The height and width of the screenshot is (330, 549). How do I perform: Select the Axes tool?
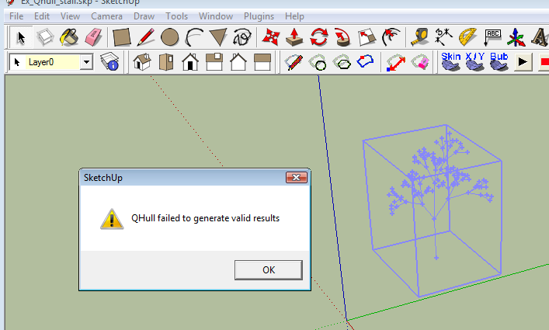516,37
